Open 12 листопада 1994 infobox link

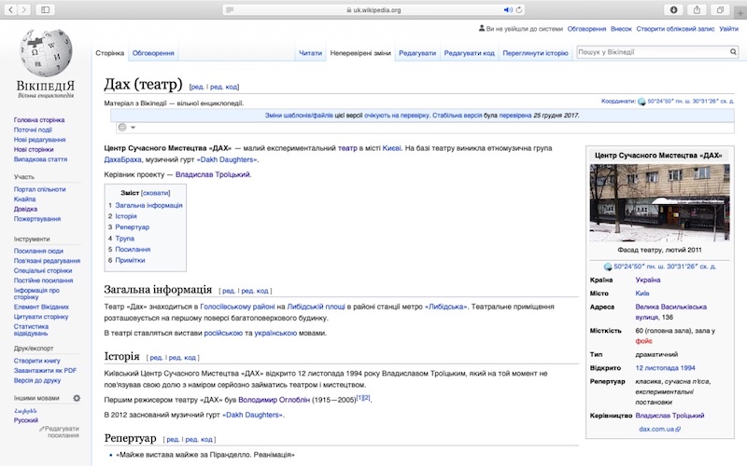tap(665, 368)
